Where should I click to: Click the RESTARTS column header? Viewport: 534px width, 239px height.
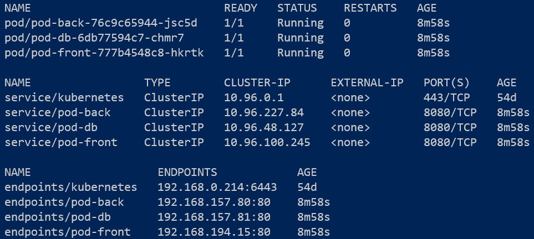pos(370,8)
